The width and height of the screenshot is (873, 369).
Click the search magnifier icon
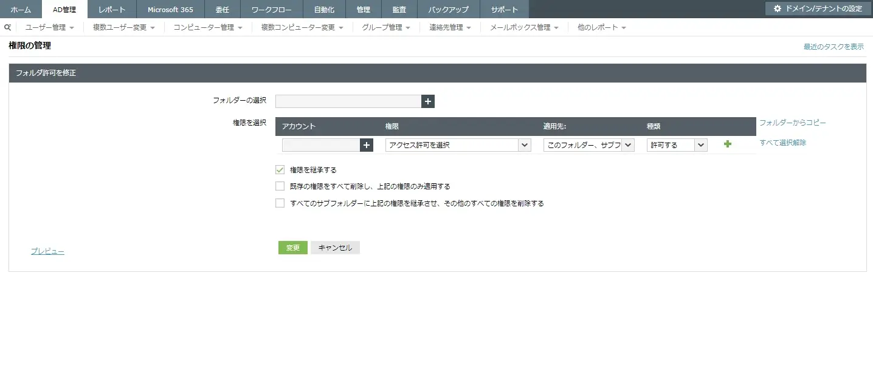pos(7,27)
